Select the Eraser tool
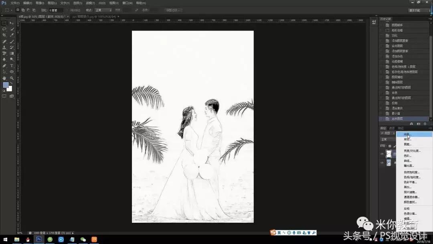This screenshot has height=244, width=433. tap(4, 53)
